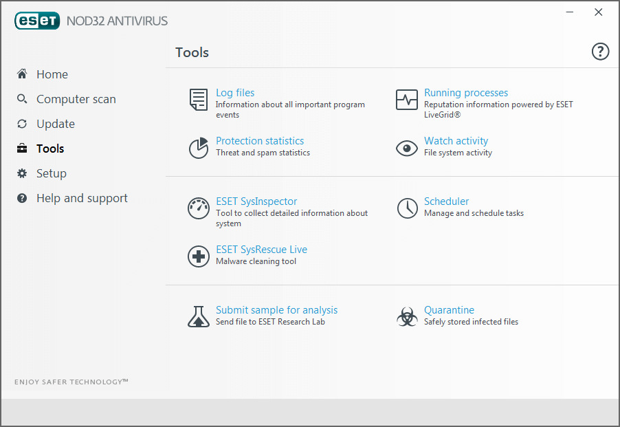Go to the Home section

(x=52, y=74)
